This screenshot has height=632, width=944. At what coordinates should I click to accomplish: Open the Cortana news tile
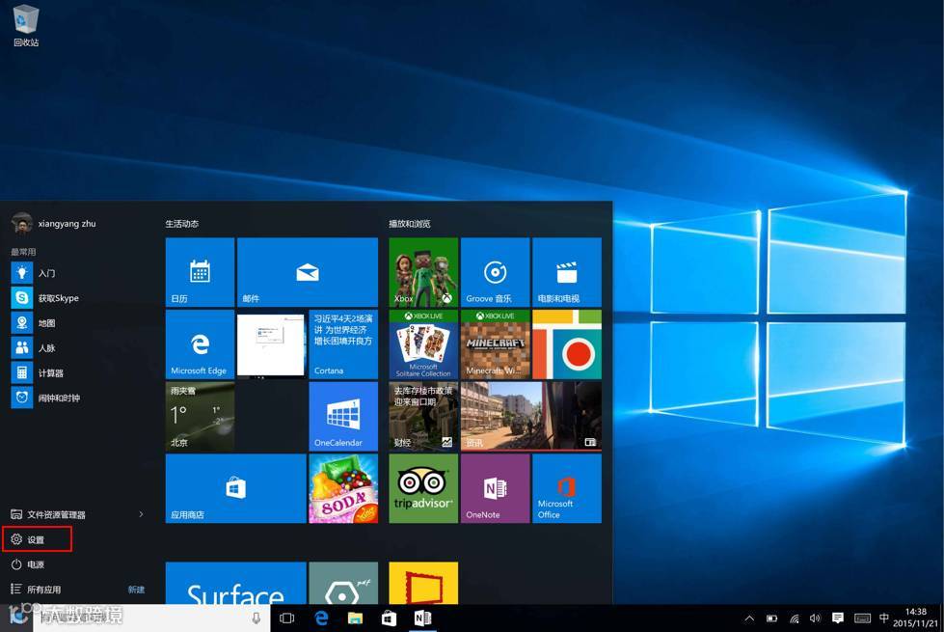pyautogui.click(x=343, y=344)
